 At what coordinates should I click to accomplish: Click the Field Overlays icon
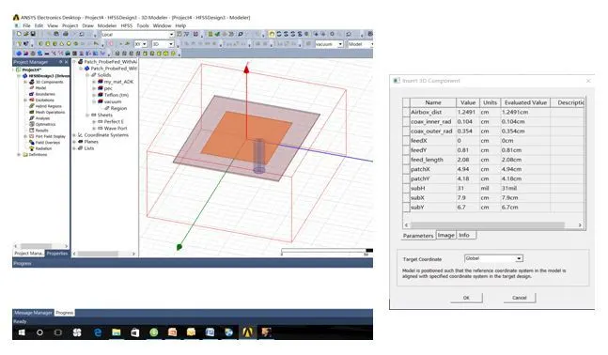pos(32,142)
